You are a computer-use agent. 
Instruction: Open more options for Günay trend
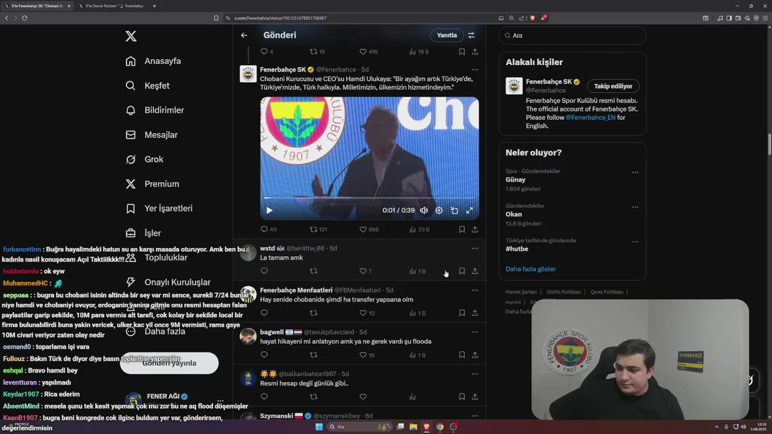[x=635, y=172]
